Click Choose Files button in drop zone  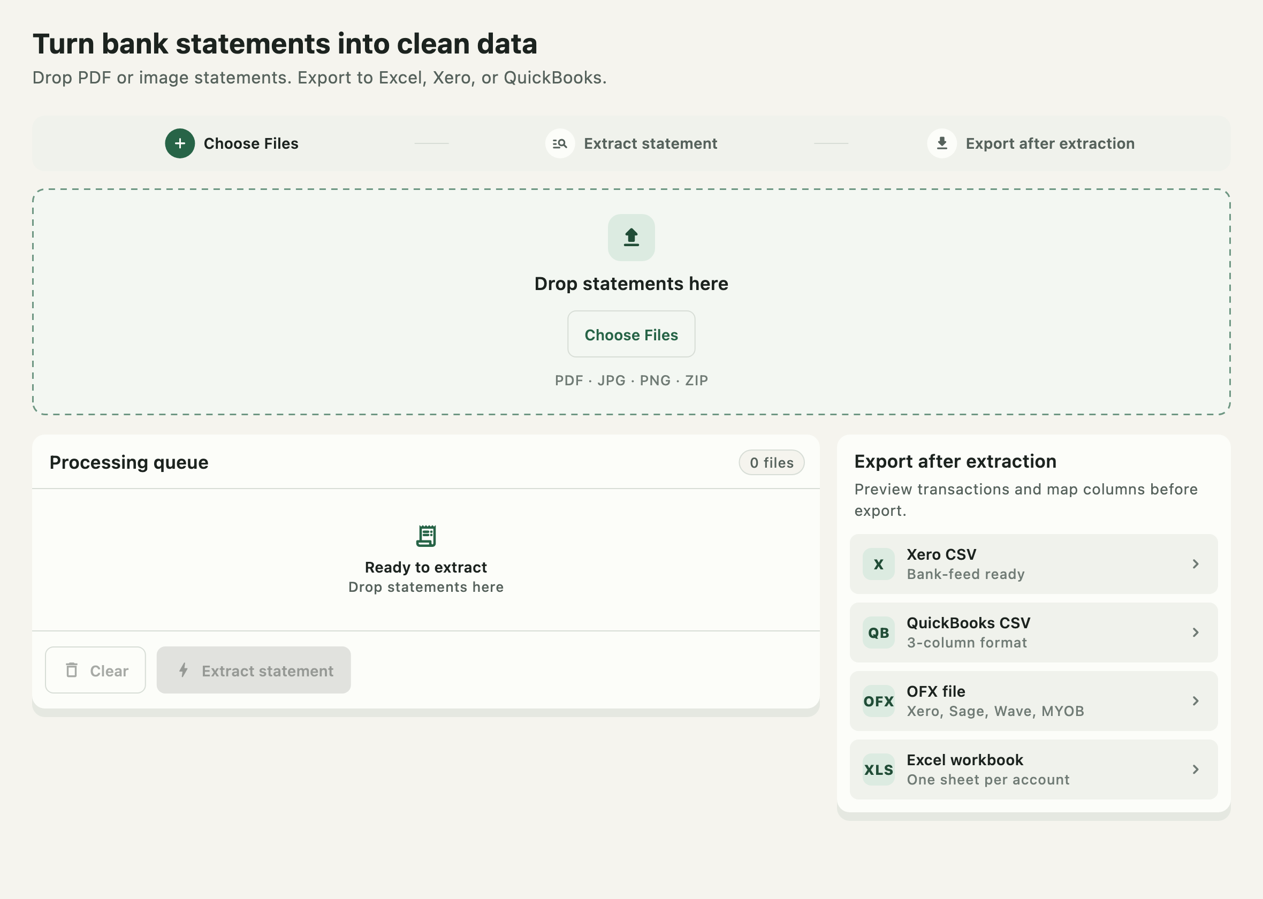click(x=631, y=334)
